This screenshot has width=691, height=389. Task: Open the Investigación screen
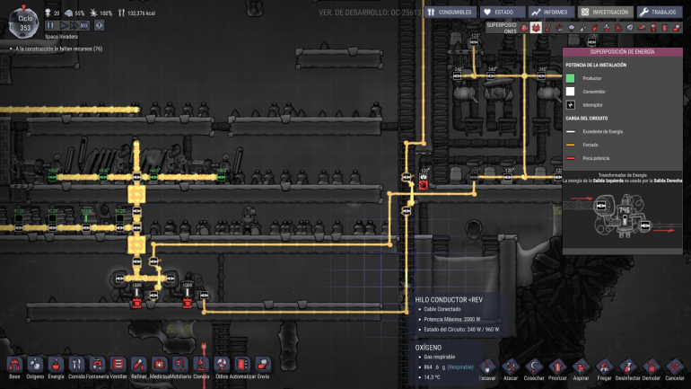[x=606, y=12]
